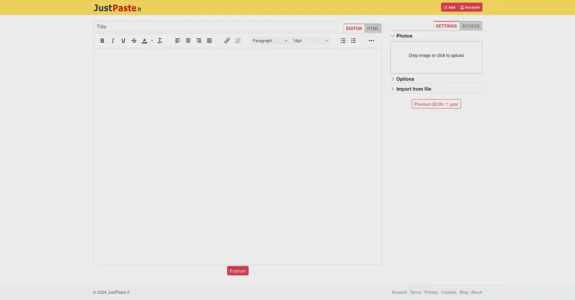Viewport: 575px width, 300px height.
Task: Toggle bold formatting in the toolbar
Action: pyautogui.click(x=102, y=40)
